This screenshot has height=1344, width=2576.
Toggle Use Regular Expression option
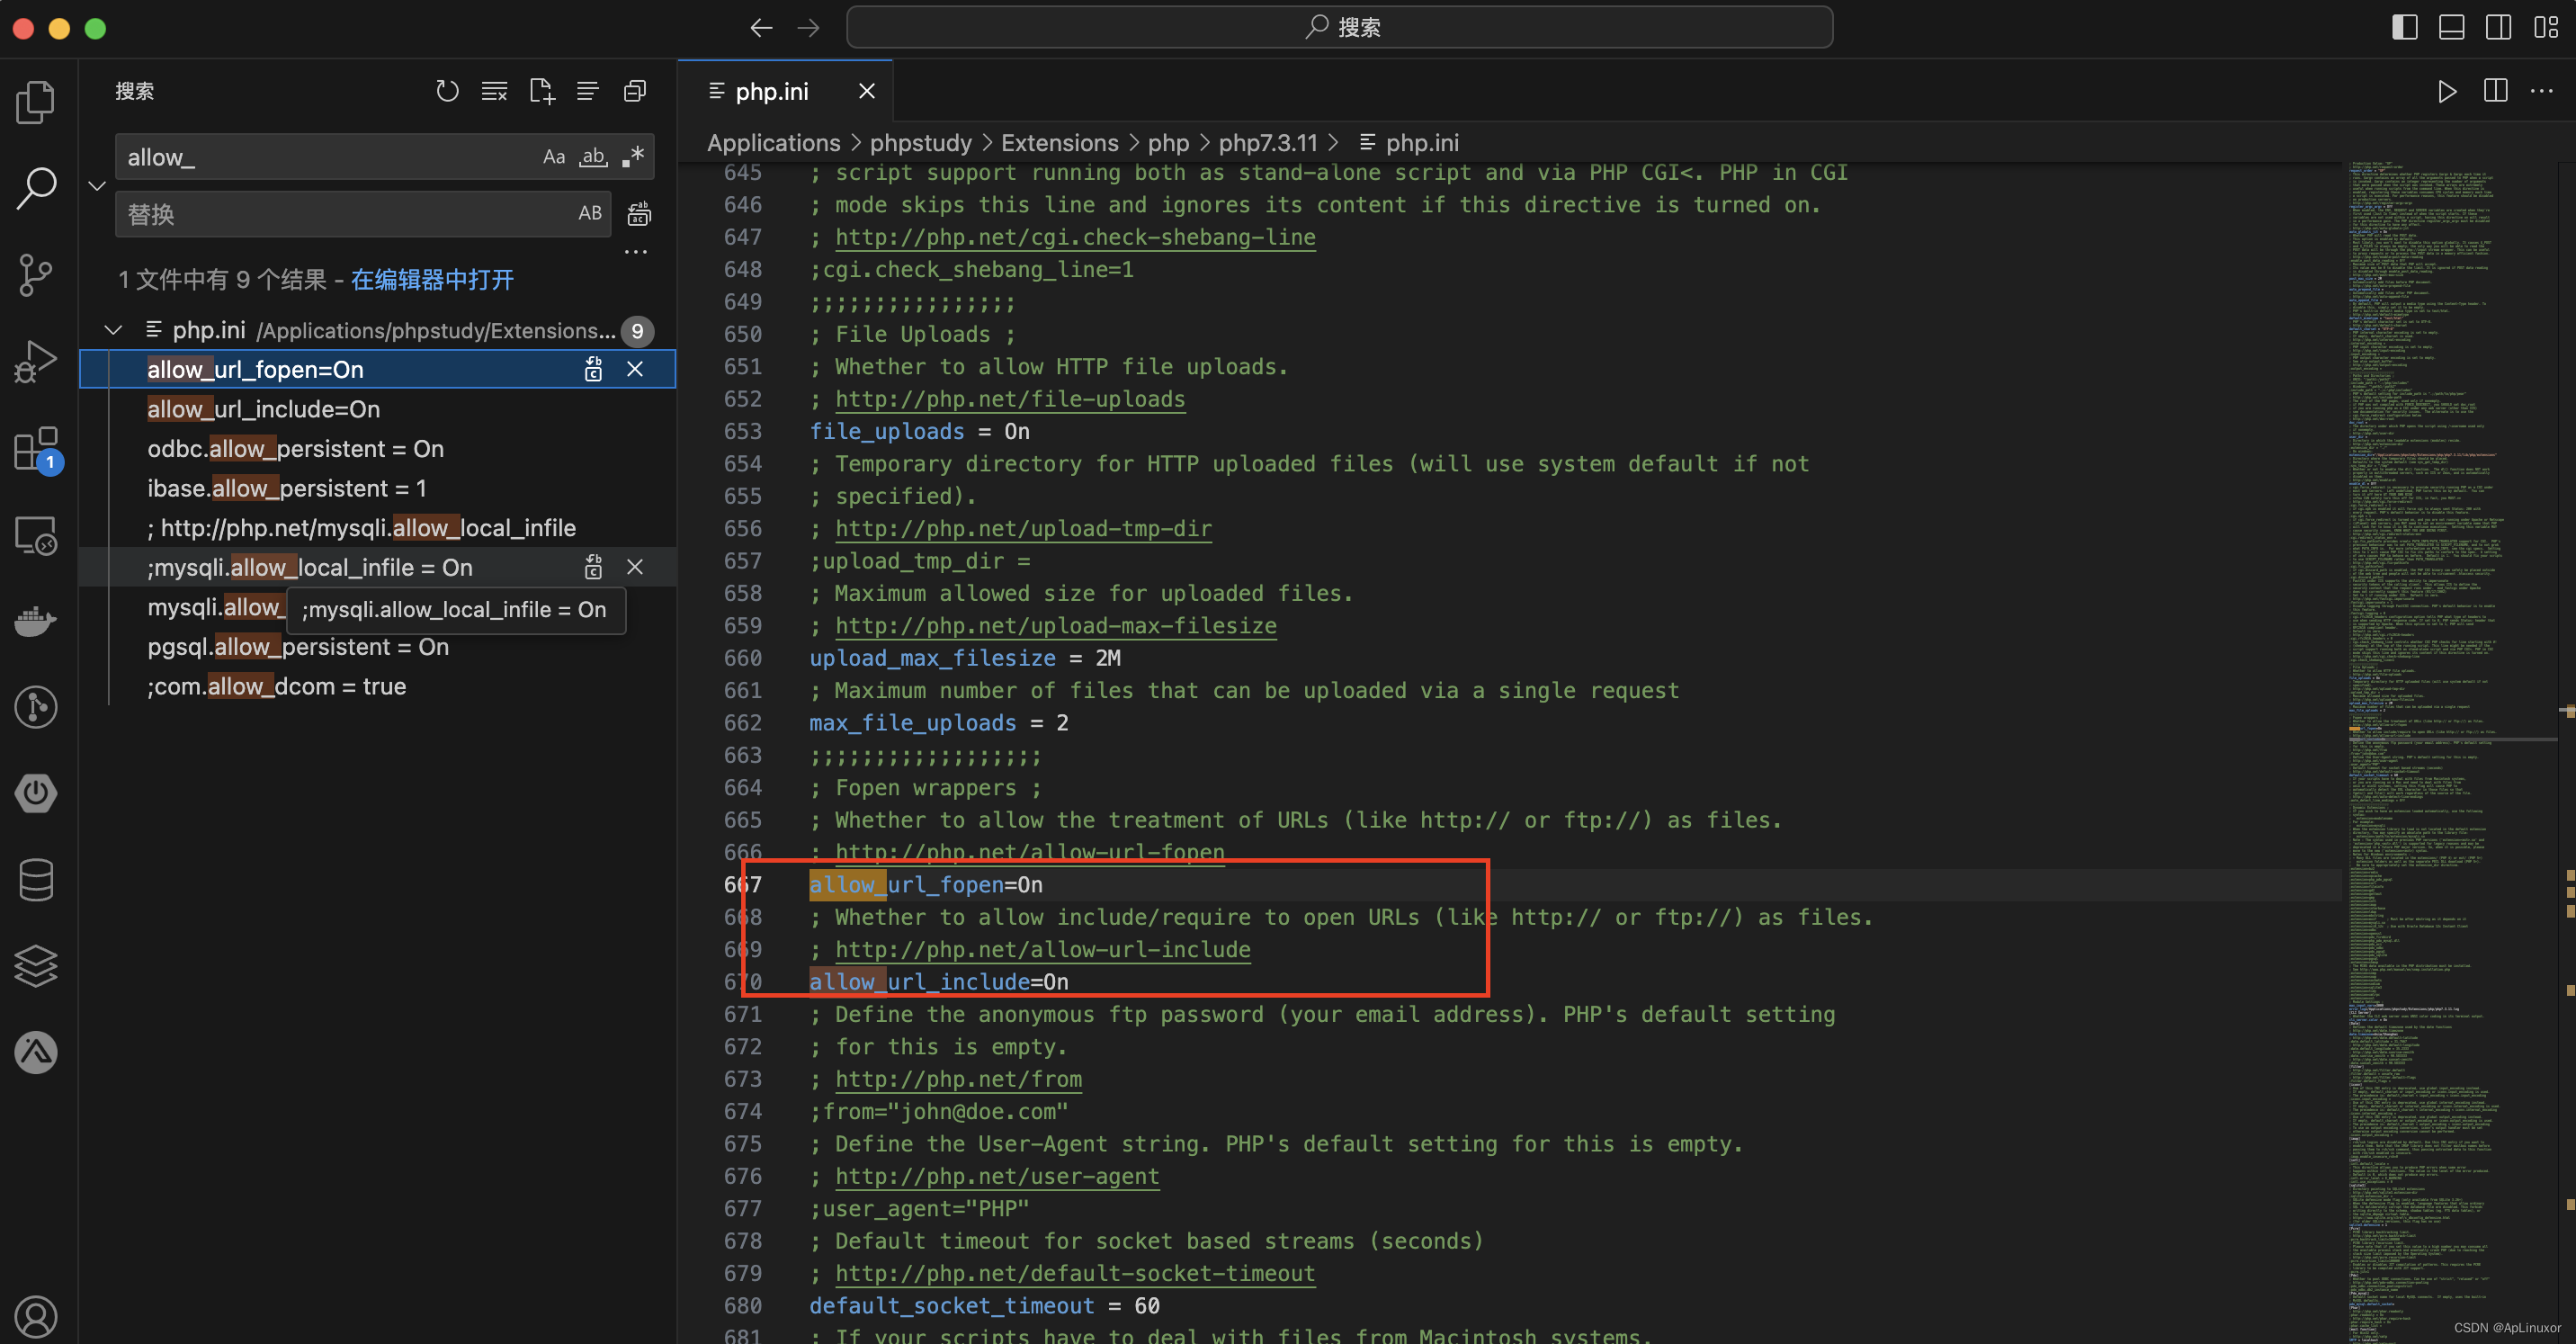coord(633,157)
